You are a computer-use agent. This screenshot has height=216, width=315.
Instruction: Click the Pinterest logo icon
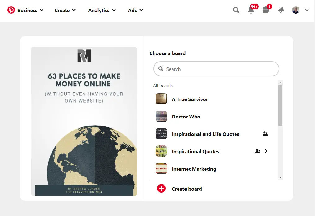coord(11,10)
